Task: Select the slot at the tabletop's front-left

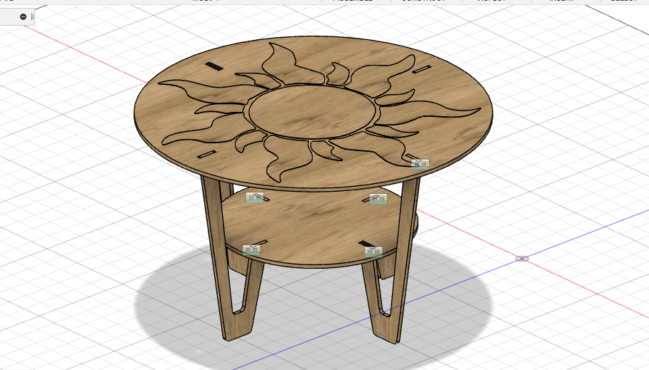Action: pos(206,155)
